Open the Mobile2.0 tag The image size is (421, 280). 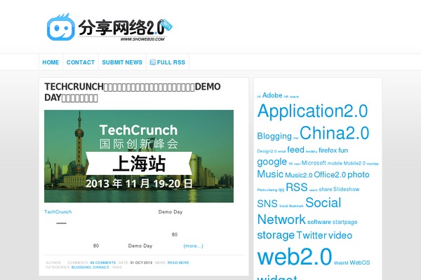pos(354,163)
